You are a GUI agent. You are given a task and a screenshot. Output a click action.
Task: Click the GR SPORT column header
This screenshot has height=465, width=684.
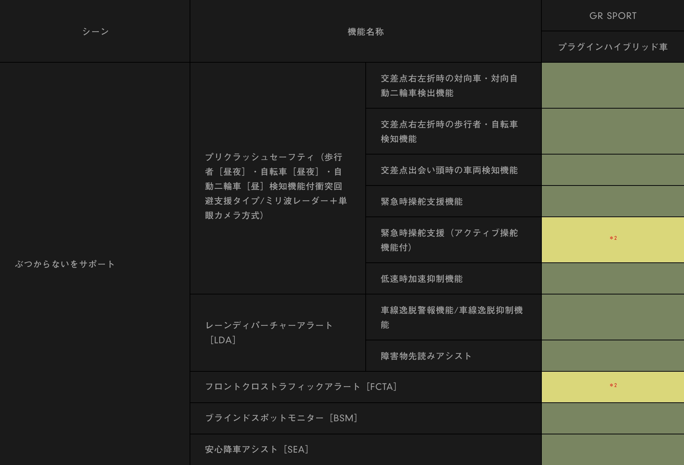coord(613,16)
